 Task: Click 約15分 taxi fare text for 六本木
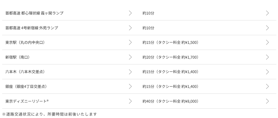tap(170, 72)
